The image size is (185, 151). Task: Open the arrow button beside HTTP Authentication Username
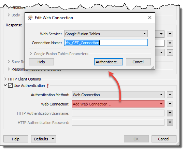coord(170,113)
